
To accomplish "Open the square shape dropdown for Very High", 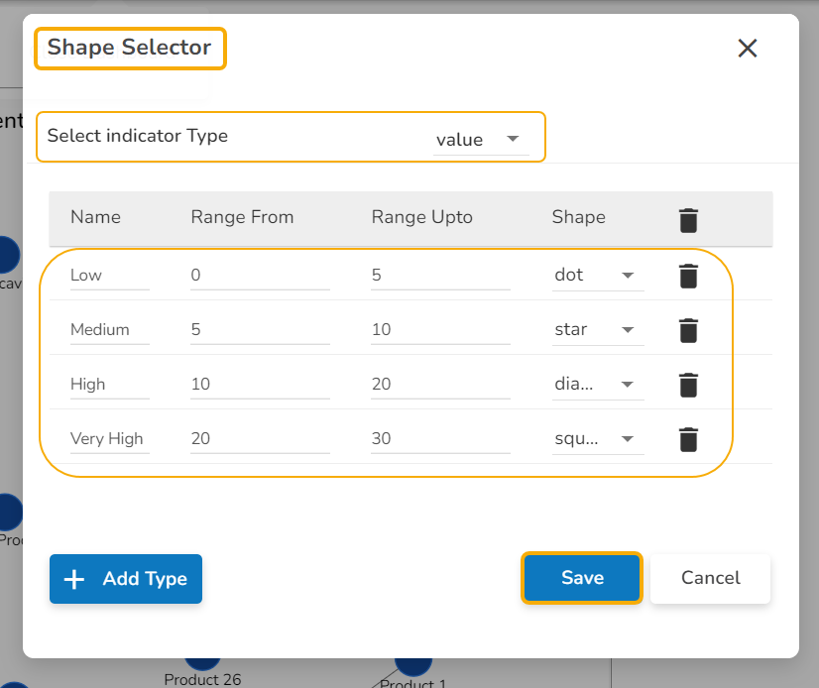I will click(598, 439).
